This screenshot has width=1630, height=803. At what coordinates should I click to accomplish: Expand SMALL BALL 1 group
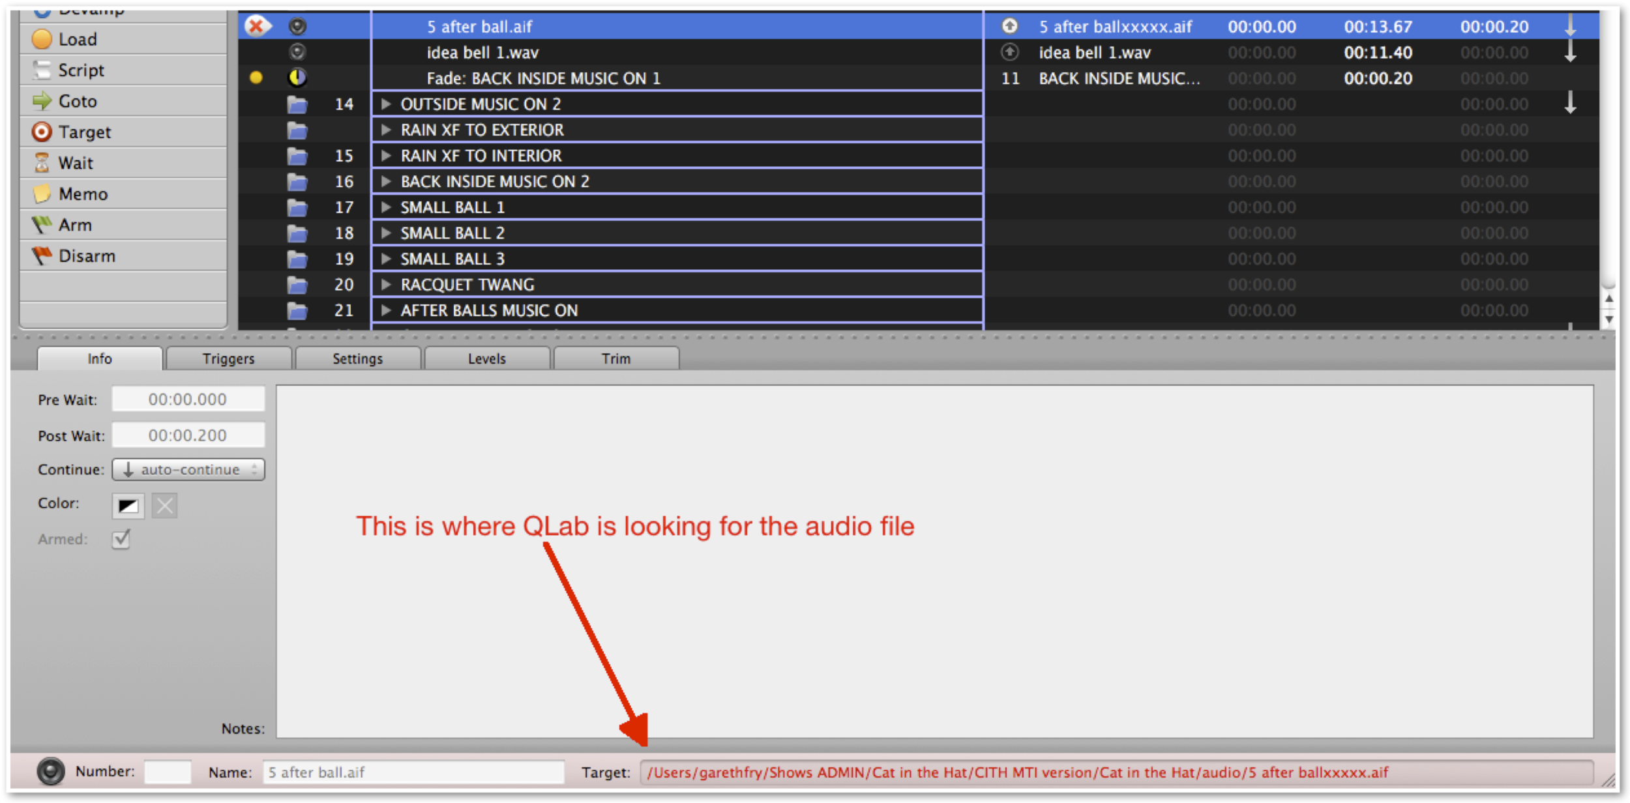[386, 207]
